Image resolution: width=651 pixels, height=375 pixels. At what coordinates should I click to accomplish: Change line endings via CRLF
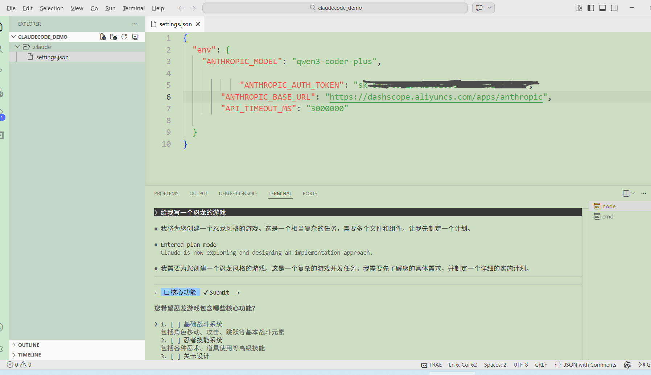[541, 365]
